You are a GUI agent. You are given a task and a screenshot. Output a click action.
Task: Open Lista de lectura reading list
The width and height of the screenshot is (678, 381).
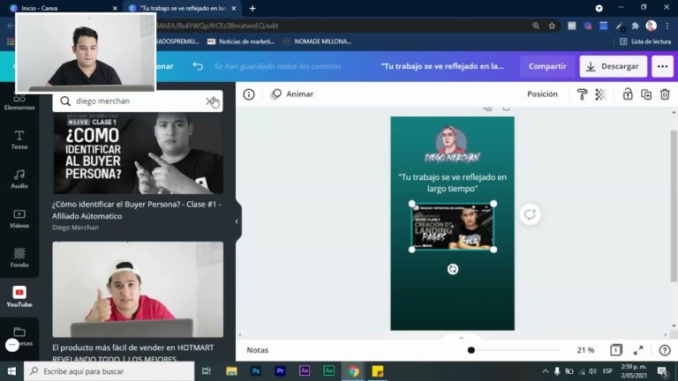tap(645, 41)
